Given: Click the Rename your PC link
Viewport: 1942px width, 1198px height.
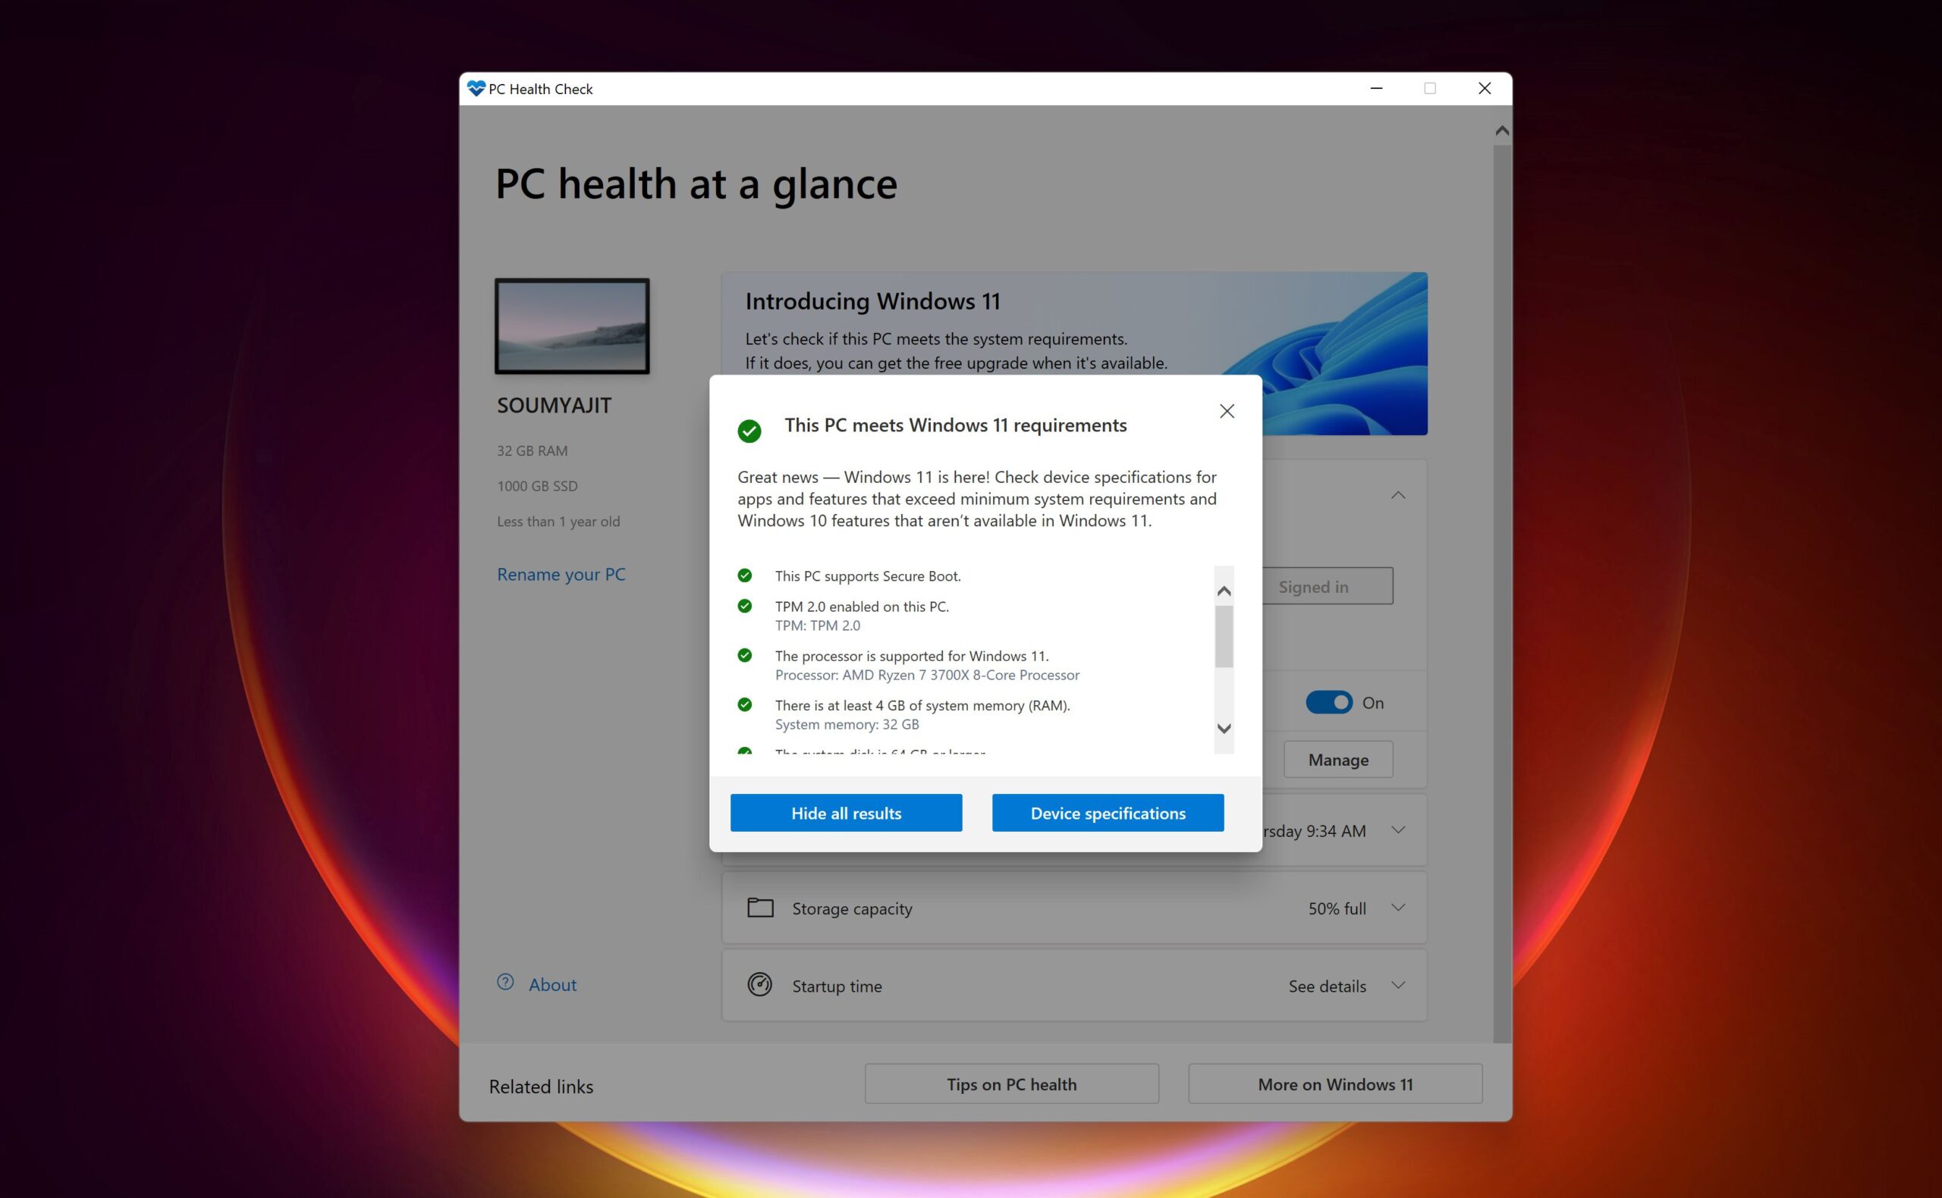Looking at the screenshot, I should tap(561, 575).
